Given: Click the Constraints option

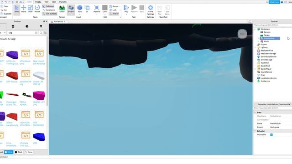Looking at the screenshot, I should click(49, 10).
